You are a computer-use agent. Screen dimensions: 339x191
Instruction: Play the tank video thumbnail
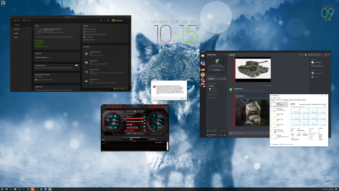(x=252, y=69)
